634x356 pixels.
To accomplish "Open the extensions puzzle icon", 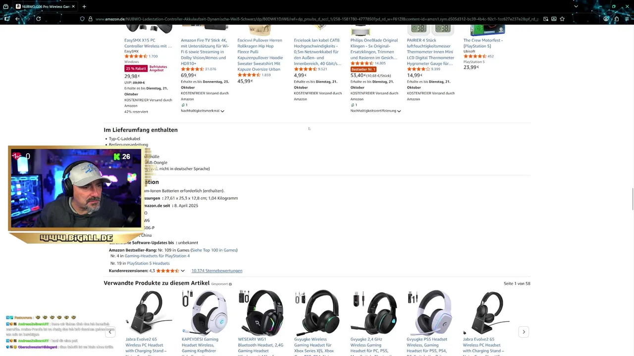I will [x=617, y=19].
